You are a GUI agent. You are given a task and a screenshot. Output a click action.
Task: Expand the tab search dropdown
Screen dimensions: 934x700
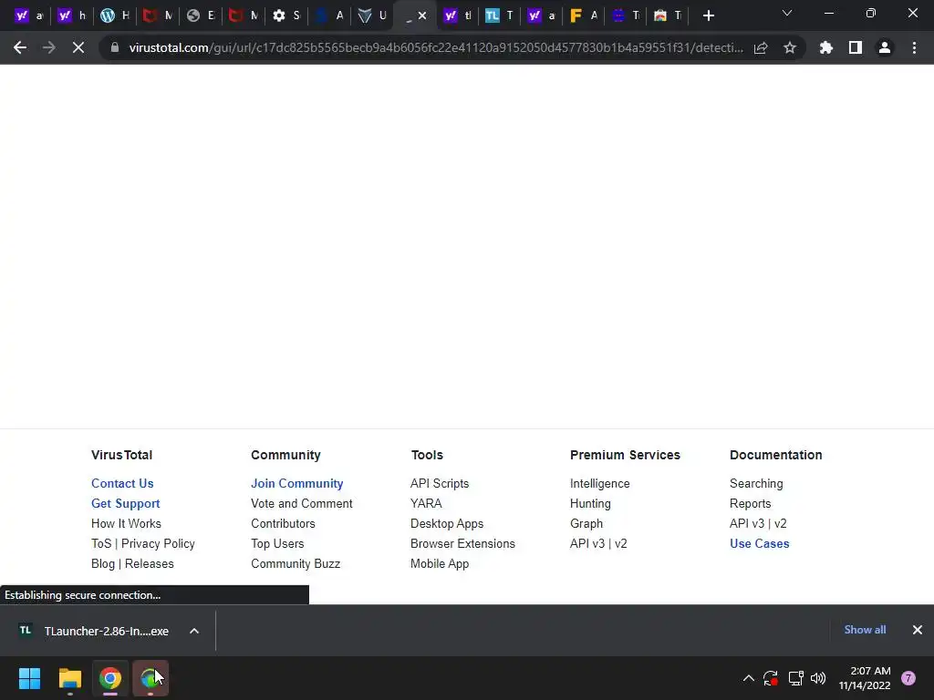click(x=787, y=13)
